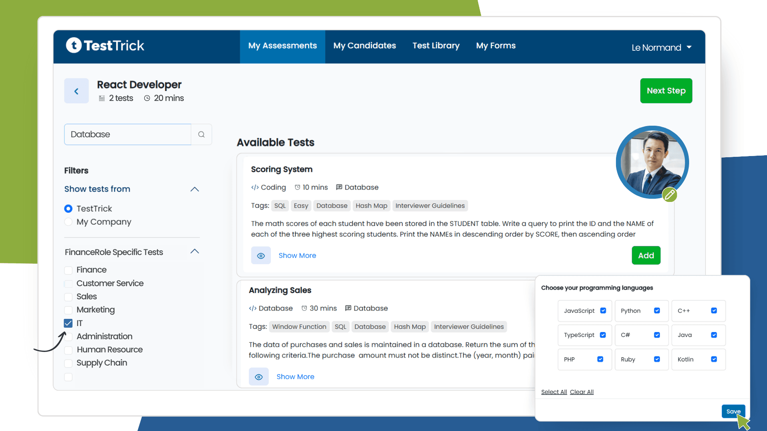The height and width of the screenshot is (431, 767).
Task: Click Clear All in the languages panel
Action: [582, 391]
